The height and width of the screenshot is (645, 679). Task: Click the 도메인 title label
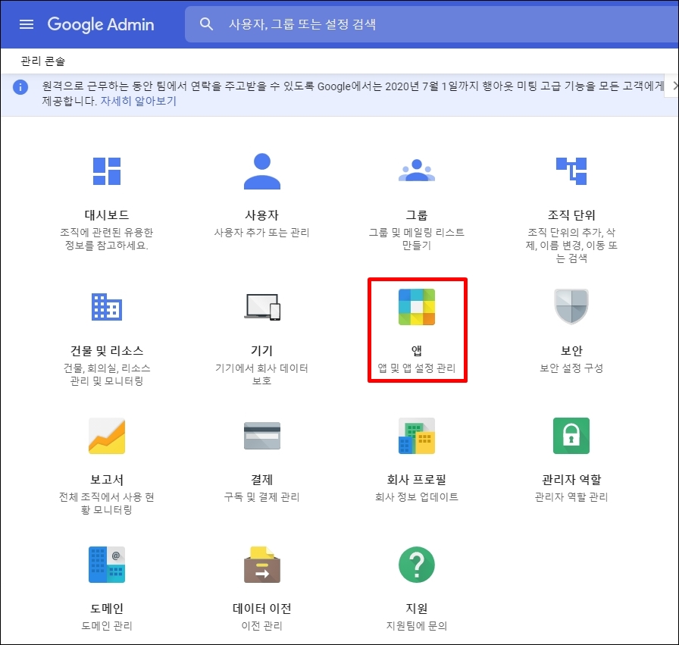tap(107, 609)
